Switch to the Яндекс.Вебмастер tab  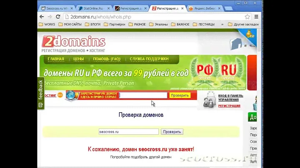tap(204, 8)
